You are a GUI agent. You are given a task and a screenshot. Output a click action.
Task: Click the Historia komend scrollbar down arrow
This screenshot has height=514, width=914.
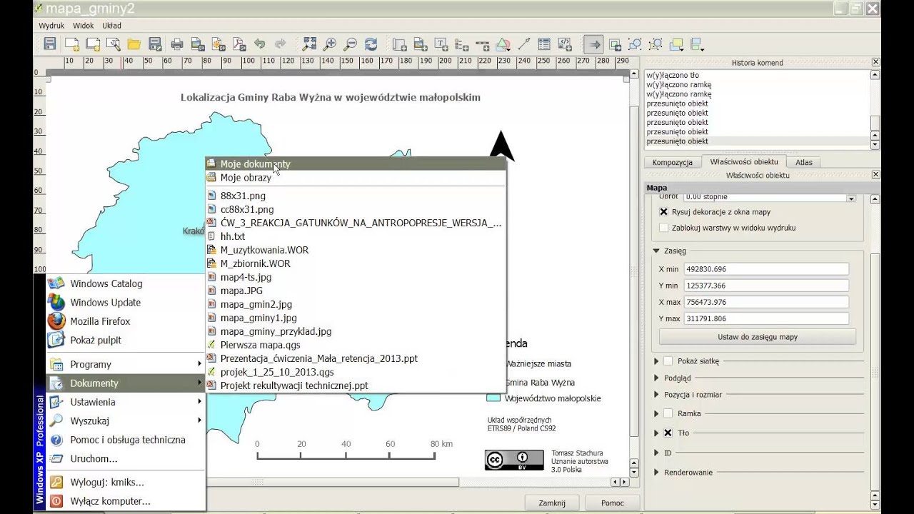point(875,144)
